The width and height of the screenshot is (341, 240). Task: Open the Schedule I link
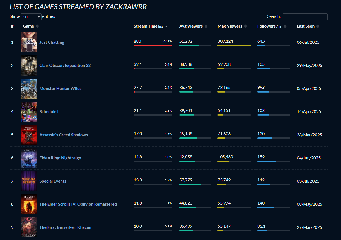(49, 112)
